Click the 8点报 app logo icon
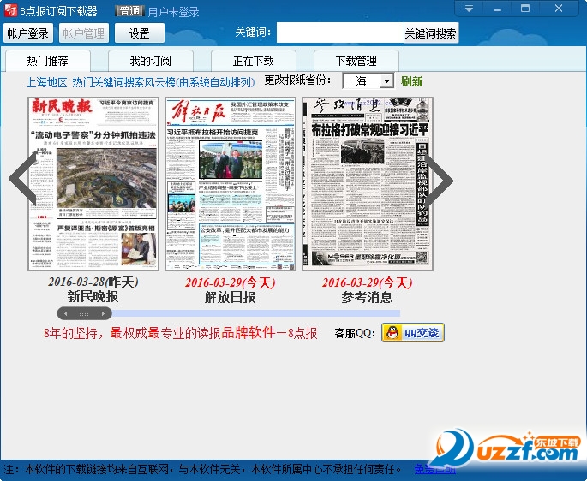587x481 pixels. pyautogui.click(x=10, y=10)
